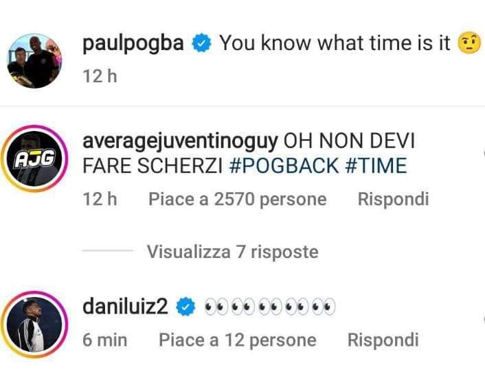Open the averagejuventinoguy username link

[x=179, y=142]
